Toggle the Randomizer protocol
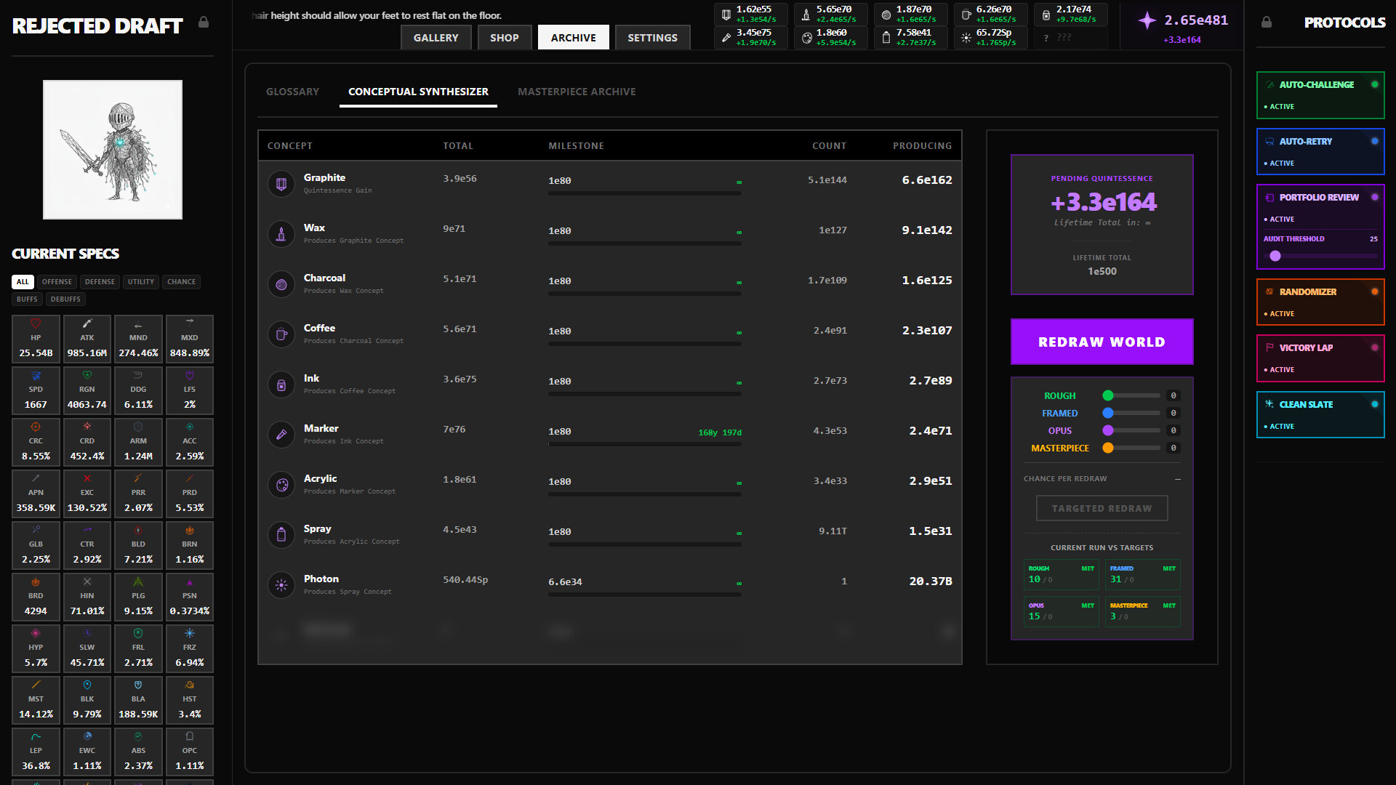The width and height of the screenshot is (1396, 785). 1374,291
